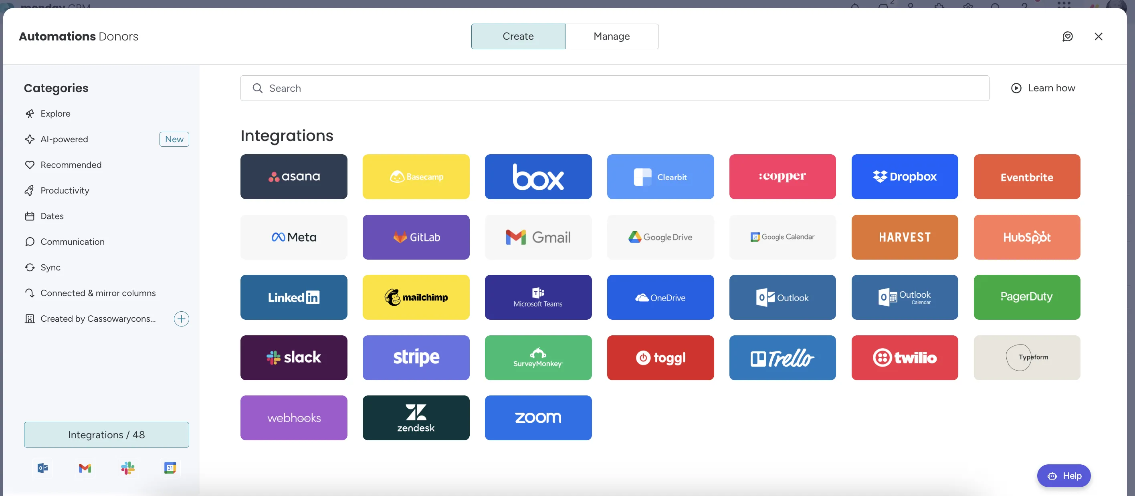The image size is (1135, 496).
Task: Open the Asana integration tile
Action: [293, 177]
